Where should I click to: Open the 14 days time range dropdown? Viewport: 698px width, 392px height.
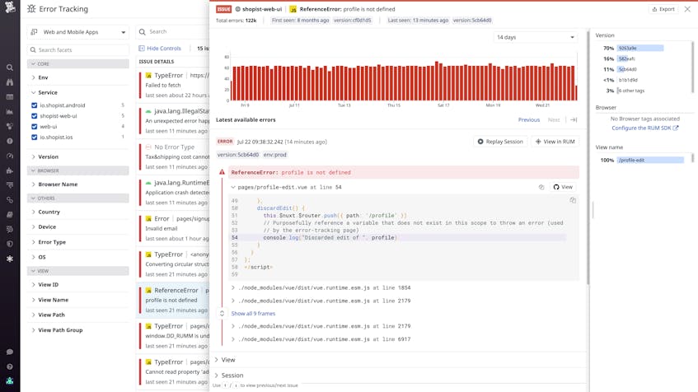coord(535,37)
